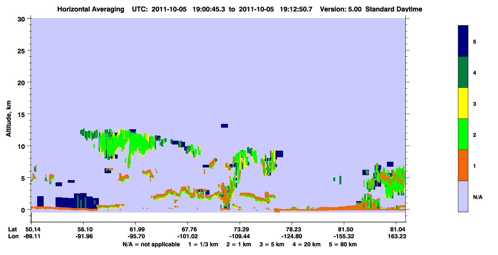Click the y-axis tick label 10
Viewport: 498px width, 255px height.
pos(22,146)
